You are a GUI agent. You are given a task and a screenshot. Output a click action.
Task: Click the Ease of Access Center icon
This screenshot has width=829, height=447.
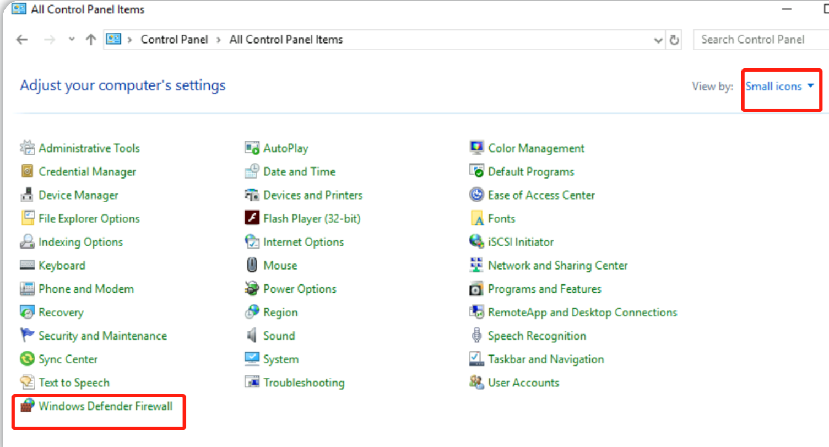(476, 195)
